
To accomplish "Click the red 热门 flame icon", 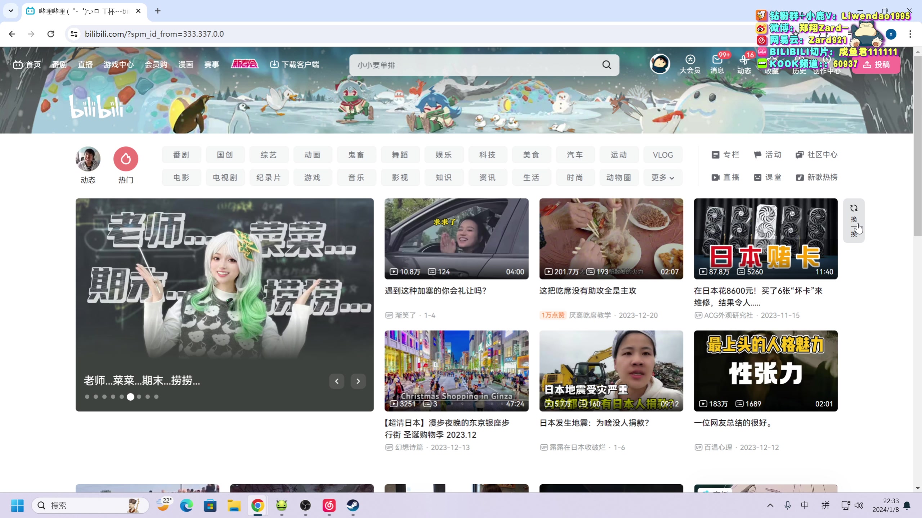I will [126, 159].
